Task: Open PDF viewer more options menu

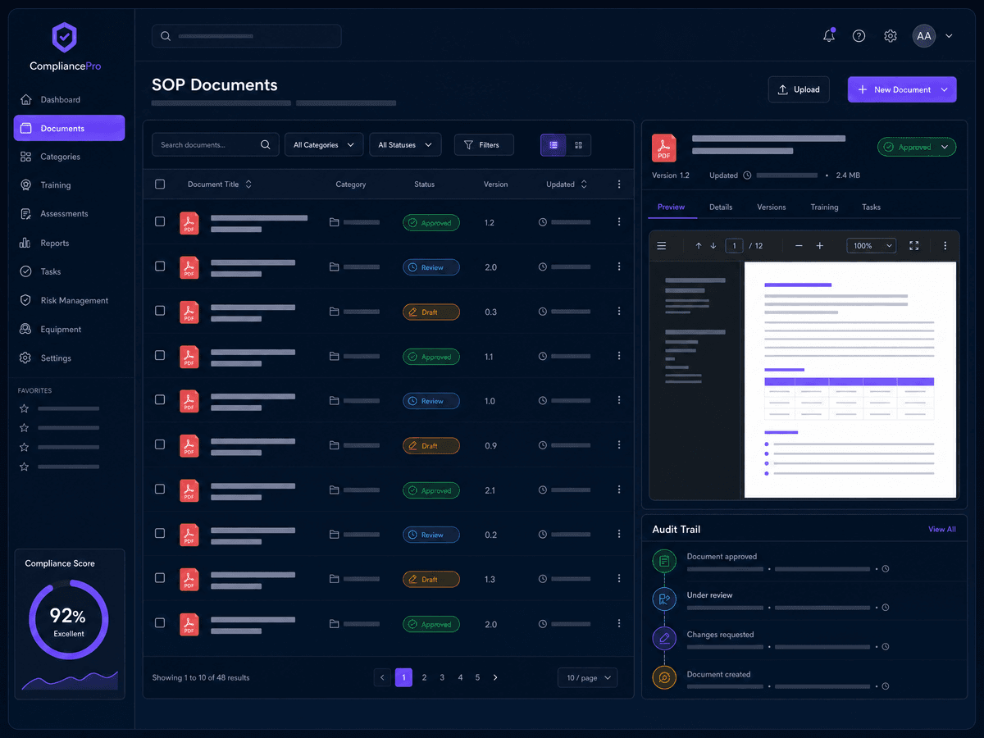Action: point(945,246)
